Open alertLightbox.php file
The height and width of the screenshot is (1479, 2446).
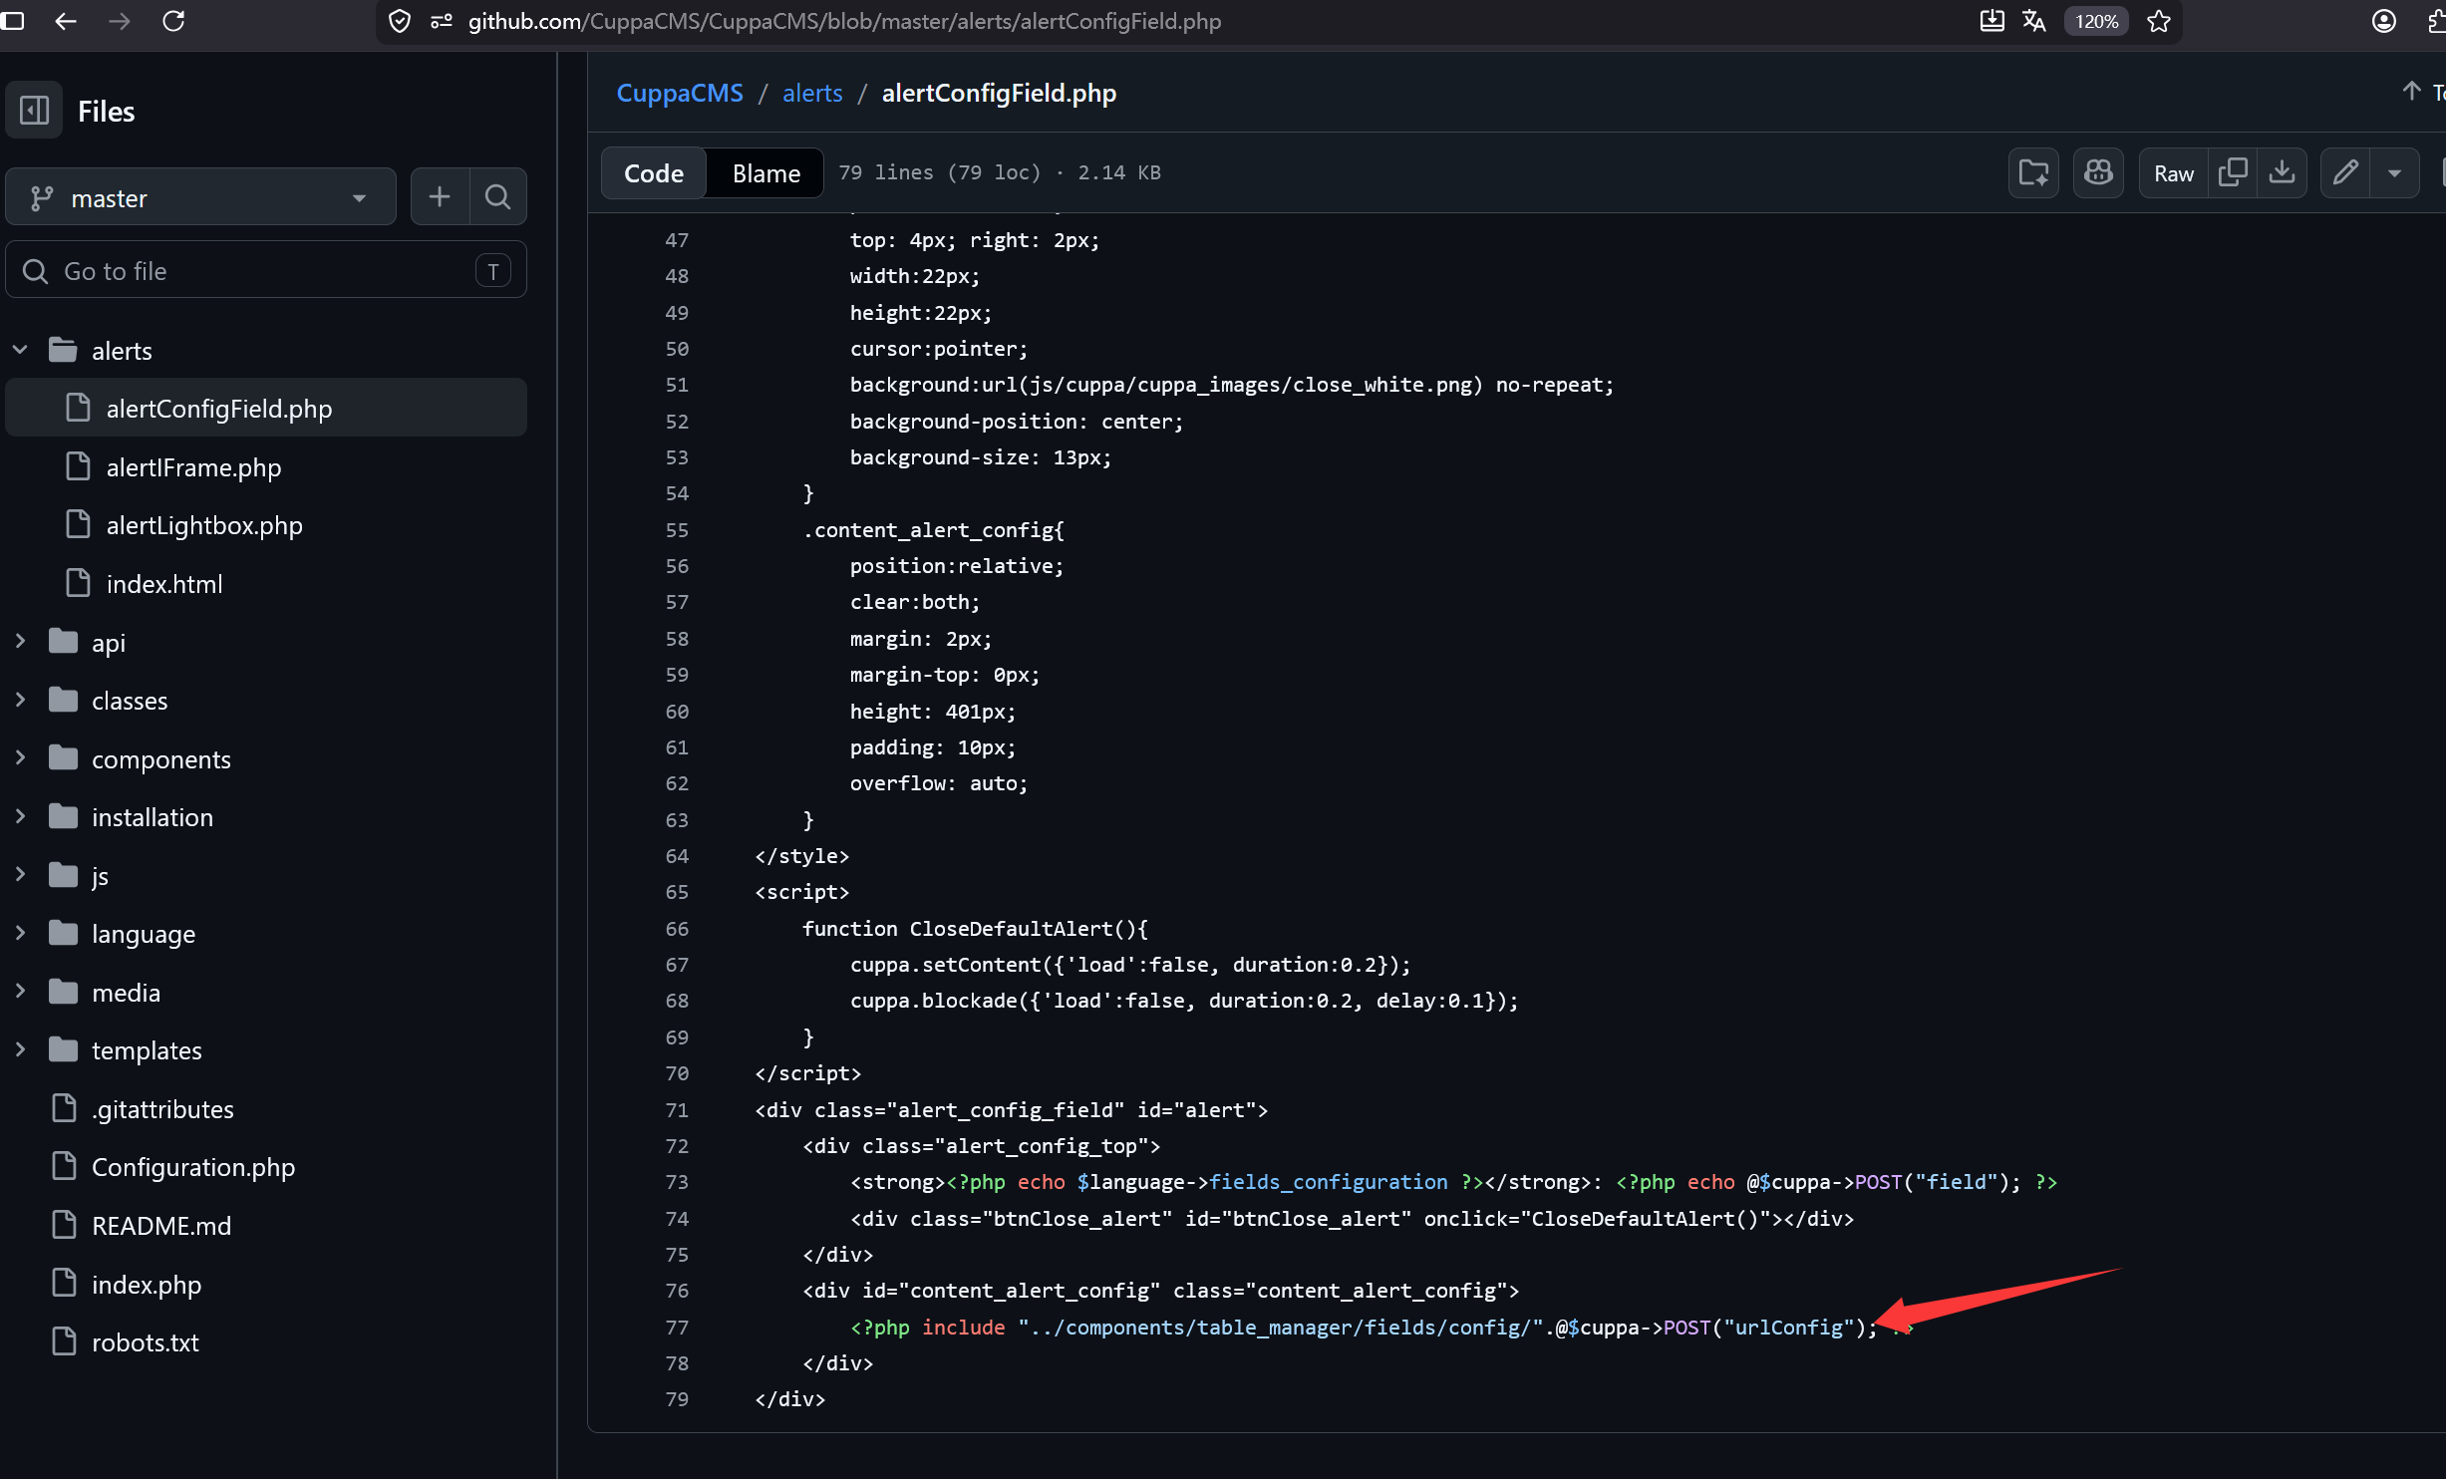[x=203, y=524]
